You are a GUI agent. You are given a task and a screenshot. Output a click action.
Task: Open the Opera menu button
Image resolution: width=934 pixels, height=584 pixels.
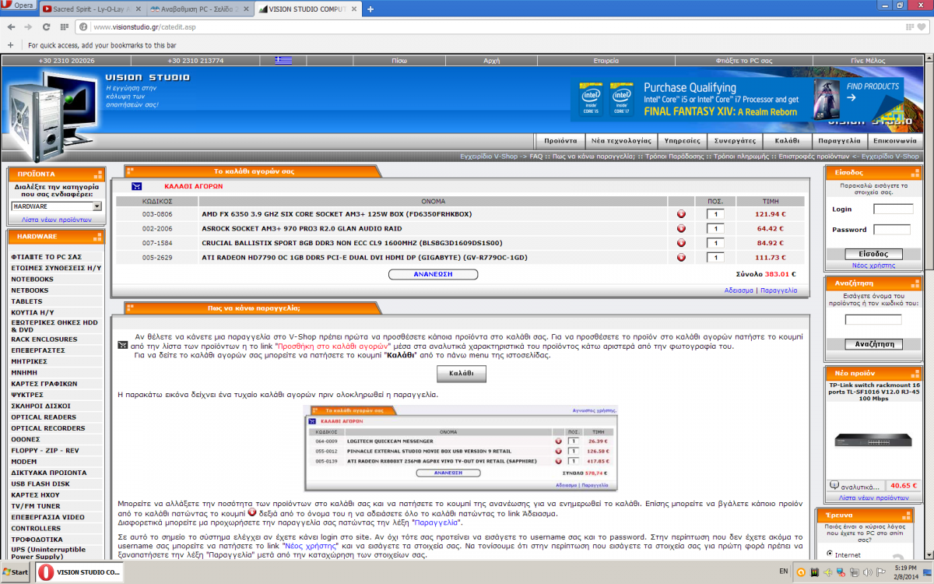[18, 5]
